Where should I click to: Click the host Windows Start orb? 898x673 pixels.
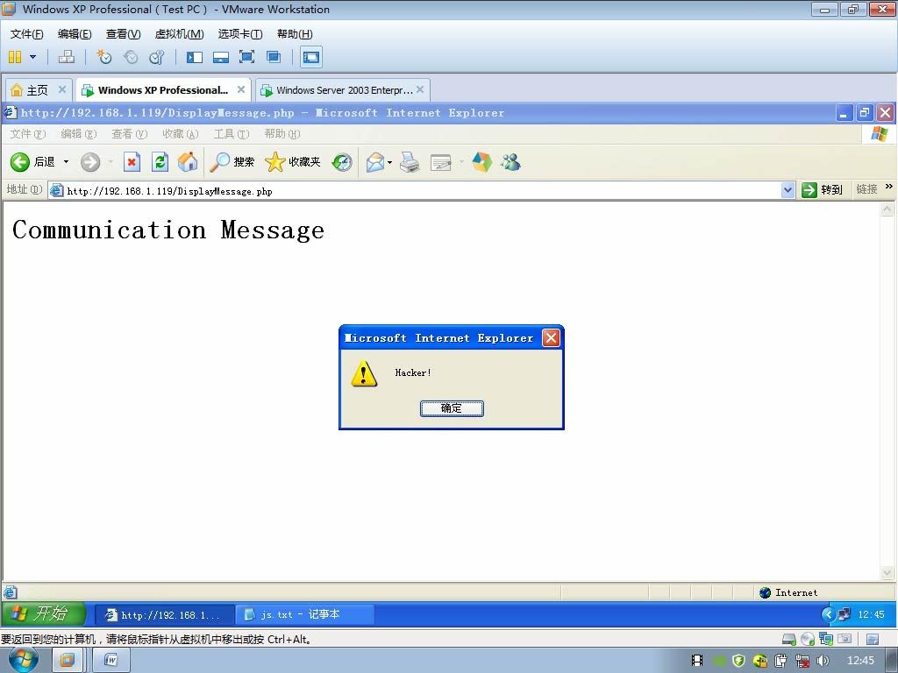[x=24, y=660]
